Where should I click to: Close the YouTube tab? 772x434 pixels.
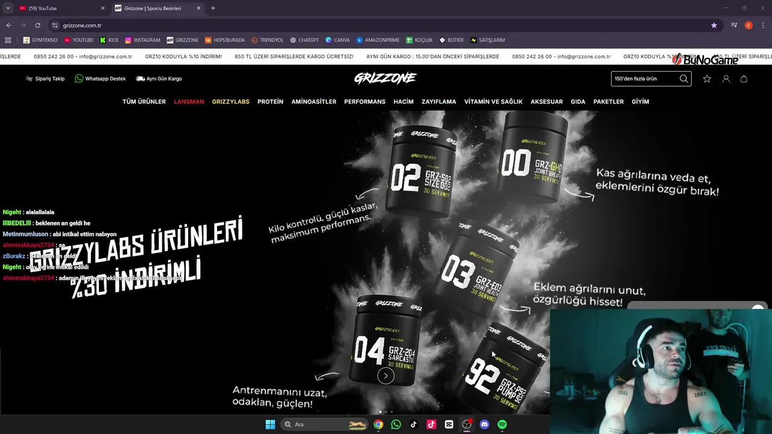[103, 8]
